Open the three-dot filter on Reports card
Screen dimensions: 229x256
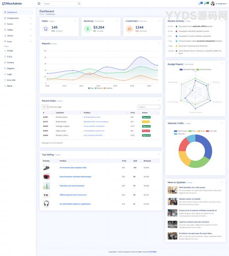tap(159, 43)
